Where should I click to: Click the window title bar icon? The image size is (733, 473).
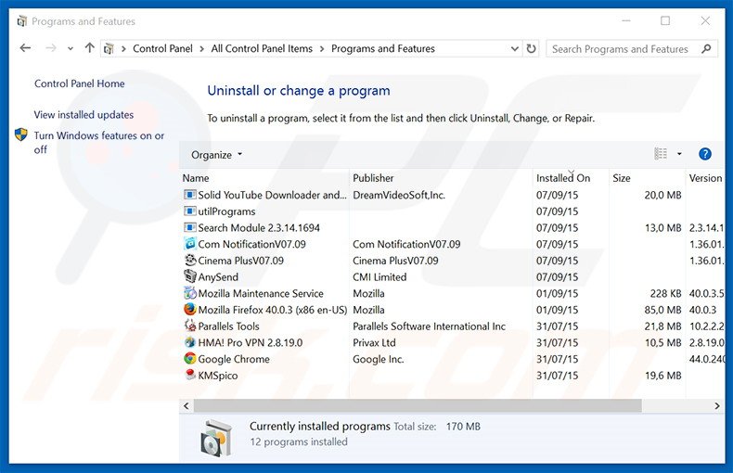coord(21,21)
